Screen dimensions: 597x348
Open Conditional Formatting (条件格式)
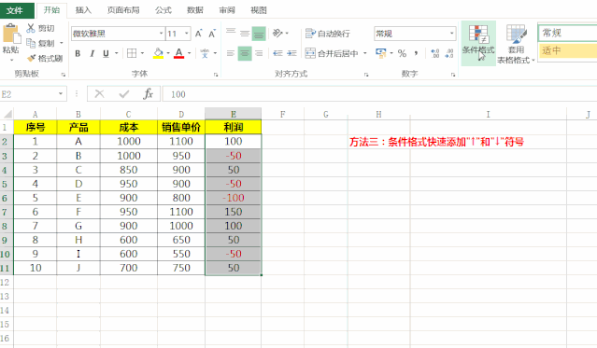click(478, 43)
